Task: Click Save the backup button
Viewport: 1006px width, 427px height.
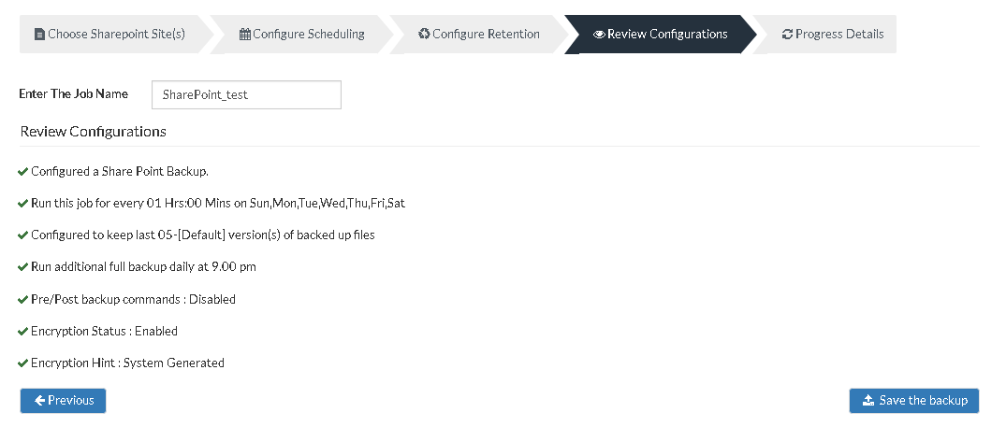Action: coord(914,400)
